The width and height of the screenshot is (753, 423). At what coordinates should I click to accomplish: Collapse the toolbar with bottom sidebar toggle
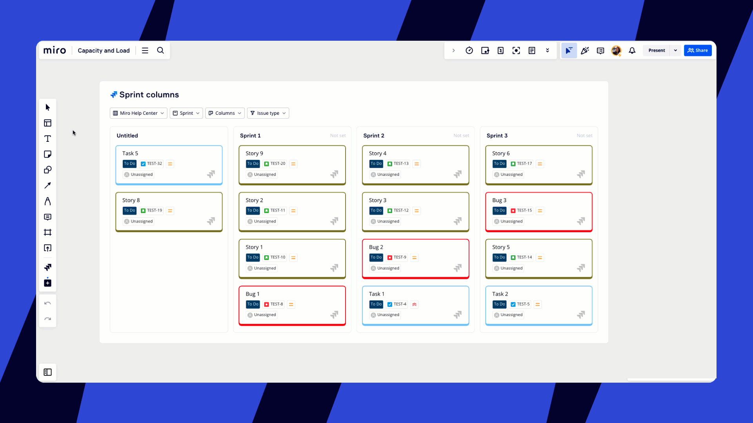click(47, 372)
